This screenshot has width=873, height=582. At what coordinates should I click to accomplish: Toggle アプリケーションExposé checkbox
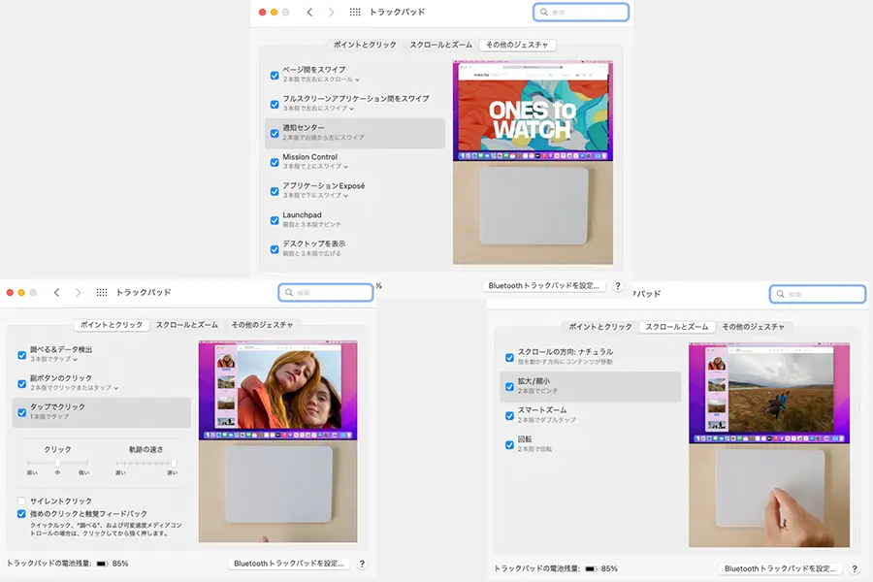pos(275,191)
